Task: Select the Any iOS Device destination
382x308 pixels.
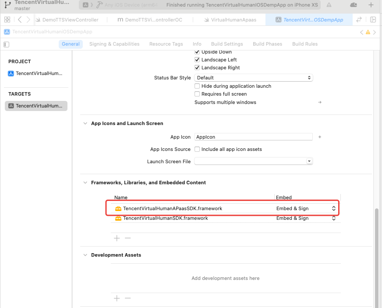Action: [131, 5]
